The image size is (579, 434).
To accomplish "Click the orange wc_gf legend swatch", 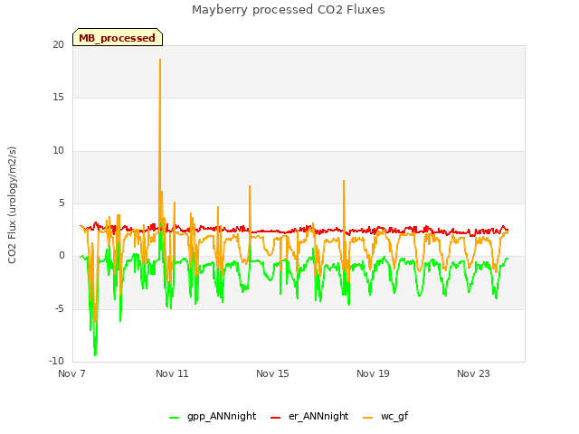I will pyautogui.click(x=368, y=418).
